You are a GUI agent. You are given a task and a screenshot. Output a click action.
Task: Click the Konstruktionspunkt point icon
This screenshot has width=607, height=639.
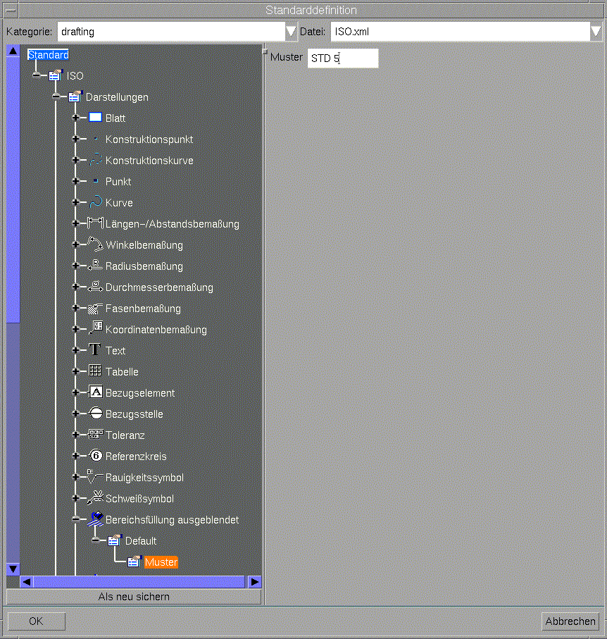pos(96,139)
